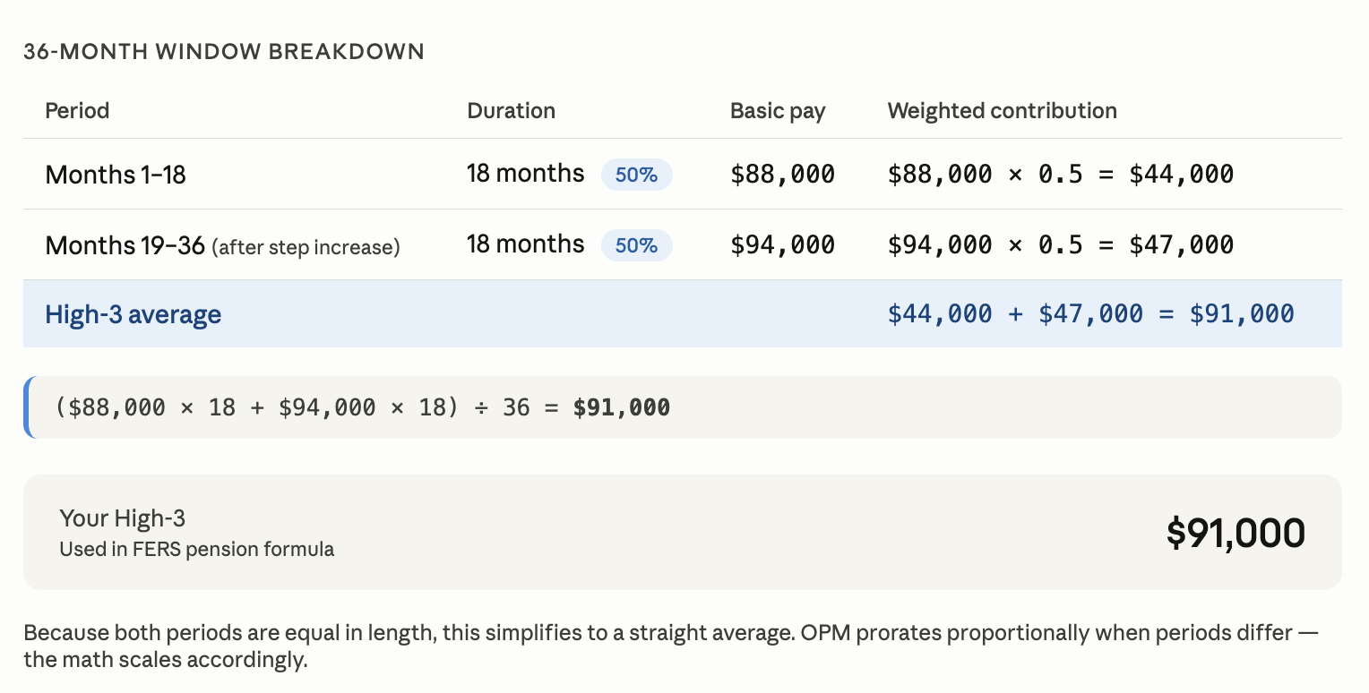
Task: Click the $94,000 × 0.5 = $47,000 calculation
Action: click(1060, 245)
